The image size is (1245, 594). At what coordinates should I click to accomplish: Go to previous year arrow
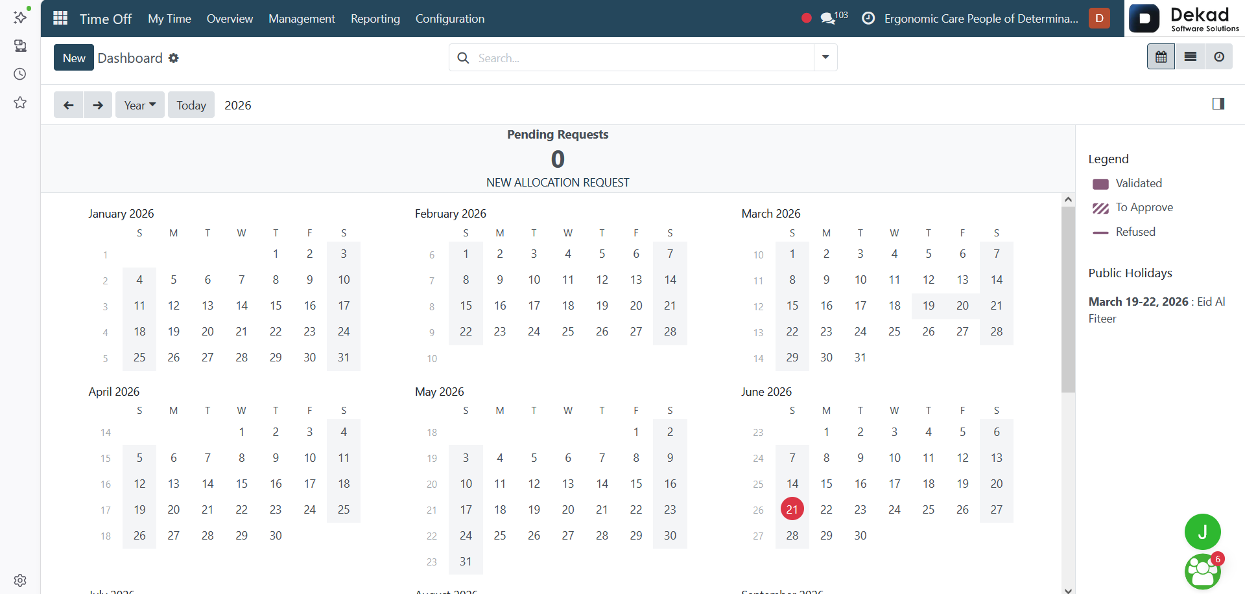click(x=68, y=105)
